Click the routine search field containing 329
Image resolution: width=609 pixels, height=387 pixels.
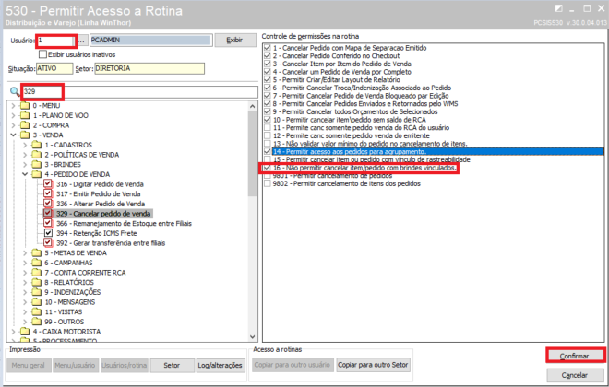(140, 91)
